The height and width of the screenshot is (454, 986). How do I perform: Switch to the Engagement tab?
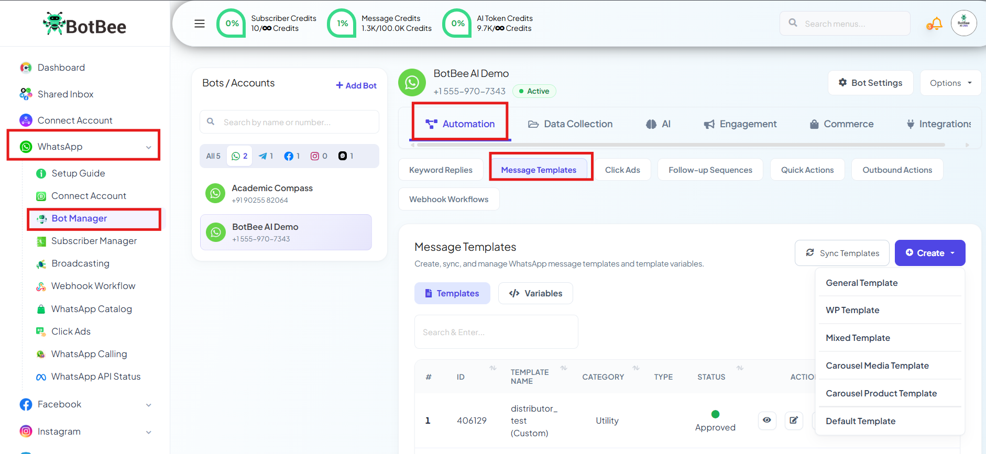[740, 124]
